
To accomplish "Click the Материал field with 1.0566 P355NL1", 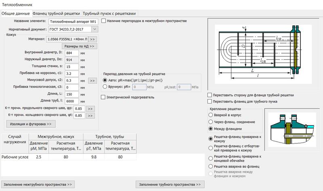I will (67, 39).
